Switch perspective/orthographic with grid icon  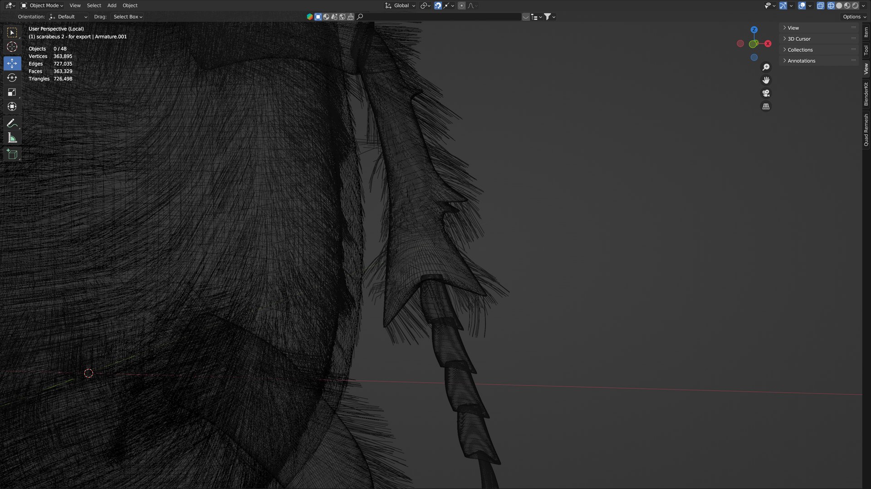(x=766, y=106)
